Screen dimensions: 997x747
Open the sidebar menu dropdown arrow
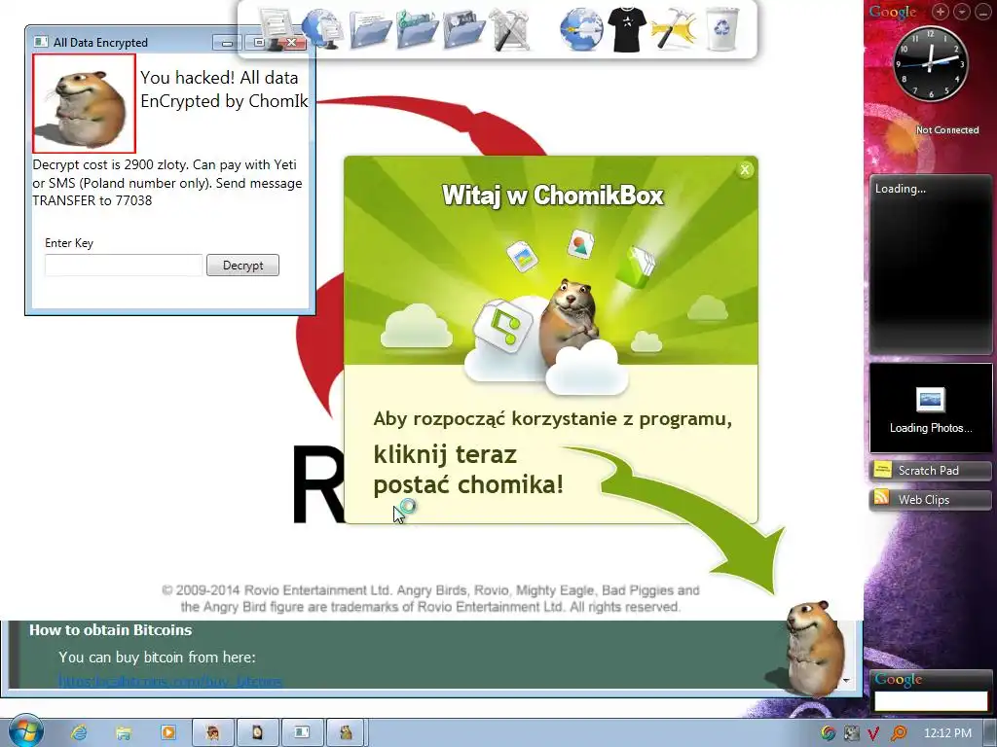pyautogui.click(x=962, y=12)
